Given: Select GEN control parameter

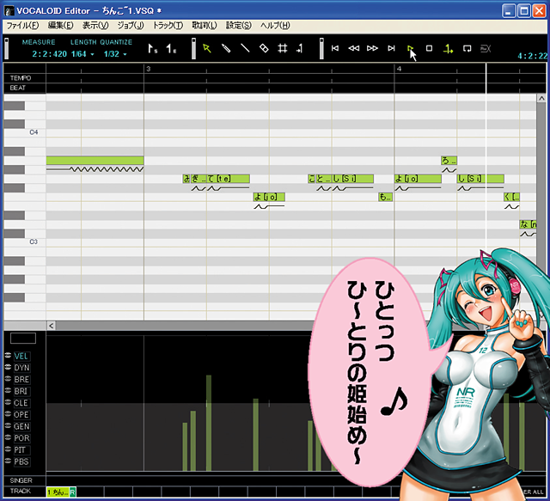Looking at the screenshot, I should click(x=21, y=426).
